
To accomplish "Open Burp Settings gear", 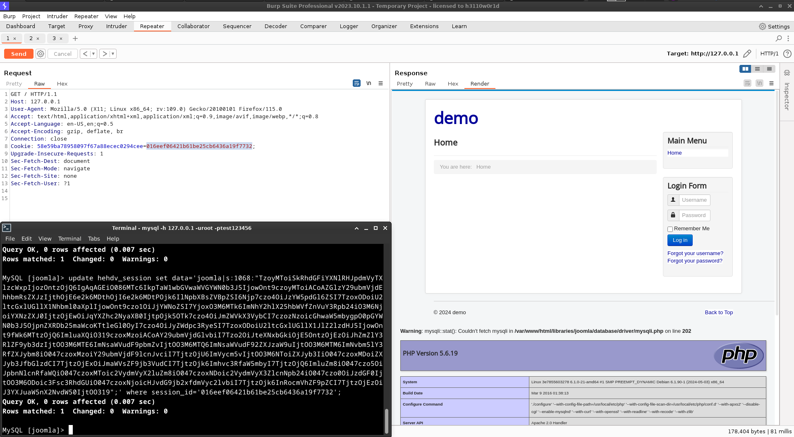I will pos(774,26).
